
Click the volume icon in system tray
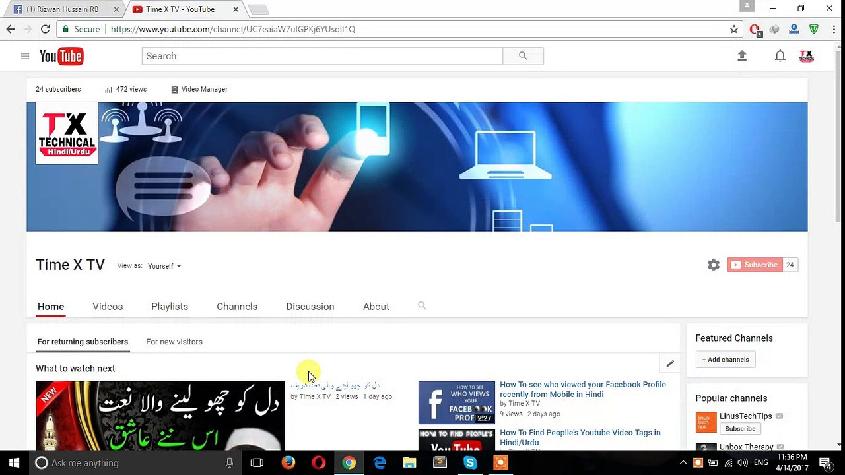743,462
